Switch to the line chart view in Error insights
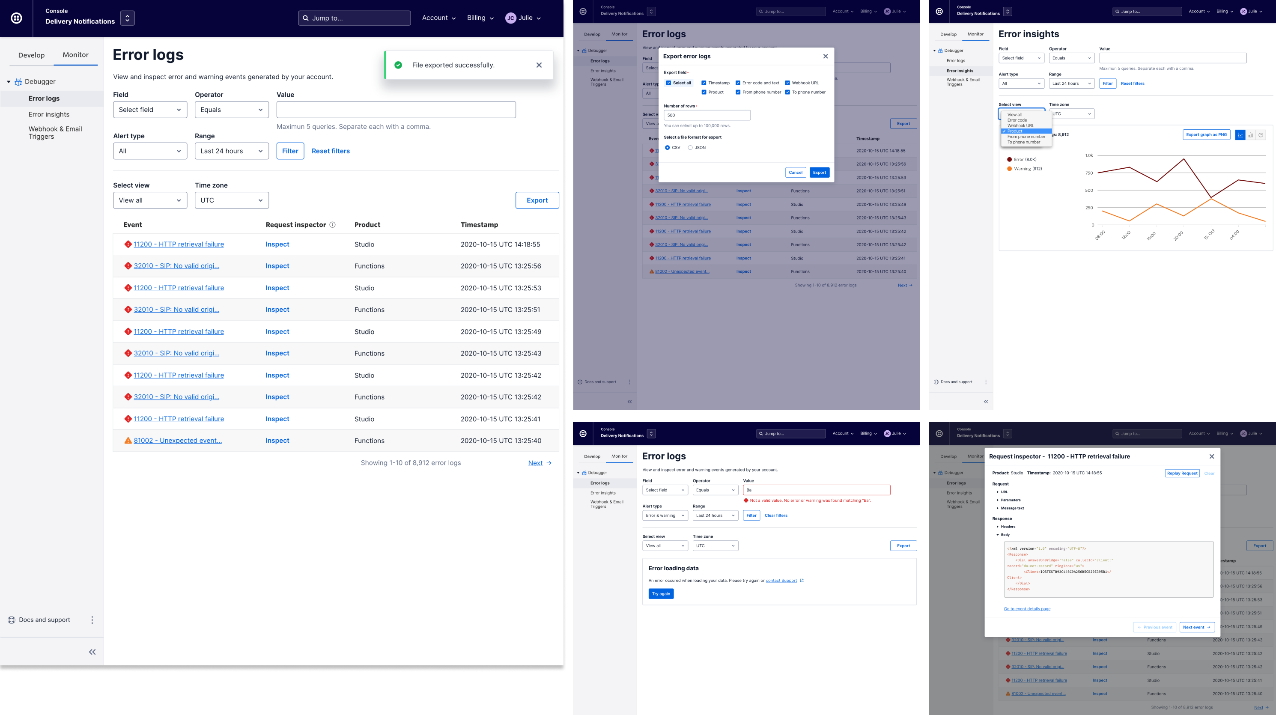Image resolution: width=1276 pixels, height=715 pixels. click(1240, 135)
